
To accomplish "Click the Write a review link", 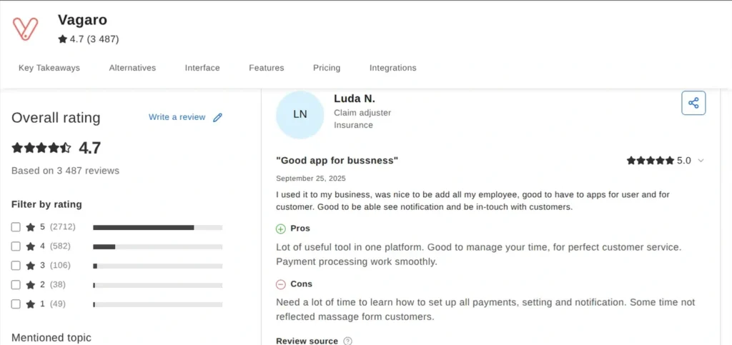I will coord(177,117).
